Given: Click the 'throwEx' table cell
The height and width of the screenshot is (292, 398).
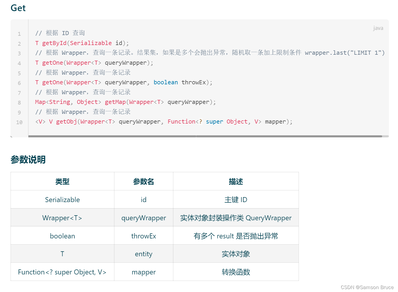Looking at the screenshot, I should coord(144,236).
